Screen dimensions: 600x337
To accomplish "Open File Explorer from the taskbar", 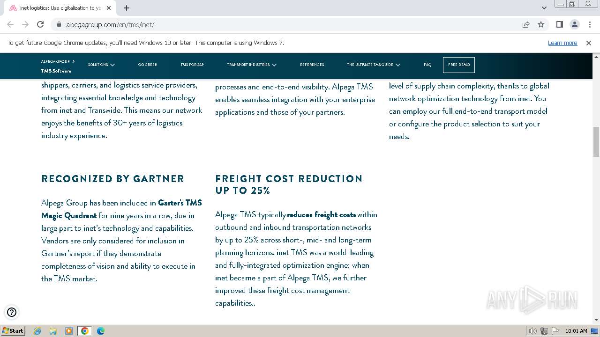I will click(x=53, y=331).
